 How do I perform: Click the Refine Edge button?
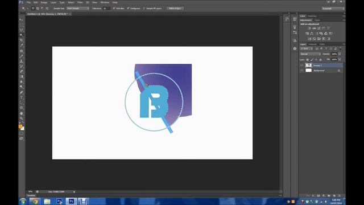click(x=175, y=9)
